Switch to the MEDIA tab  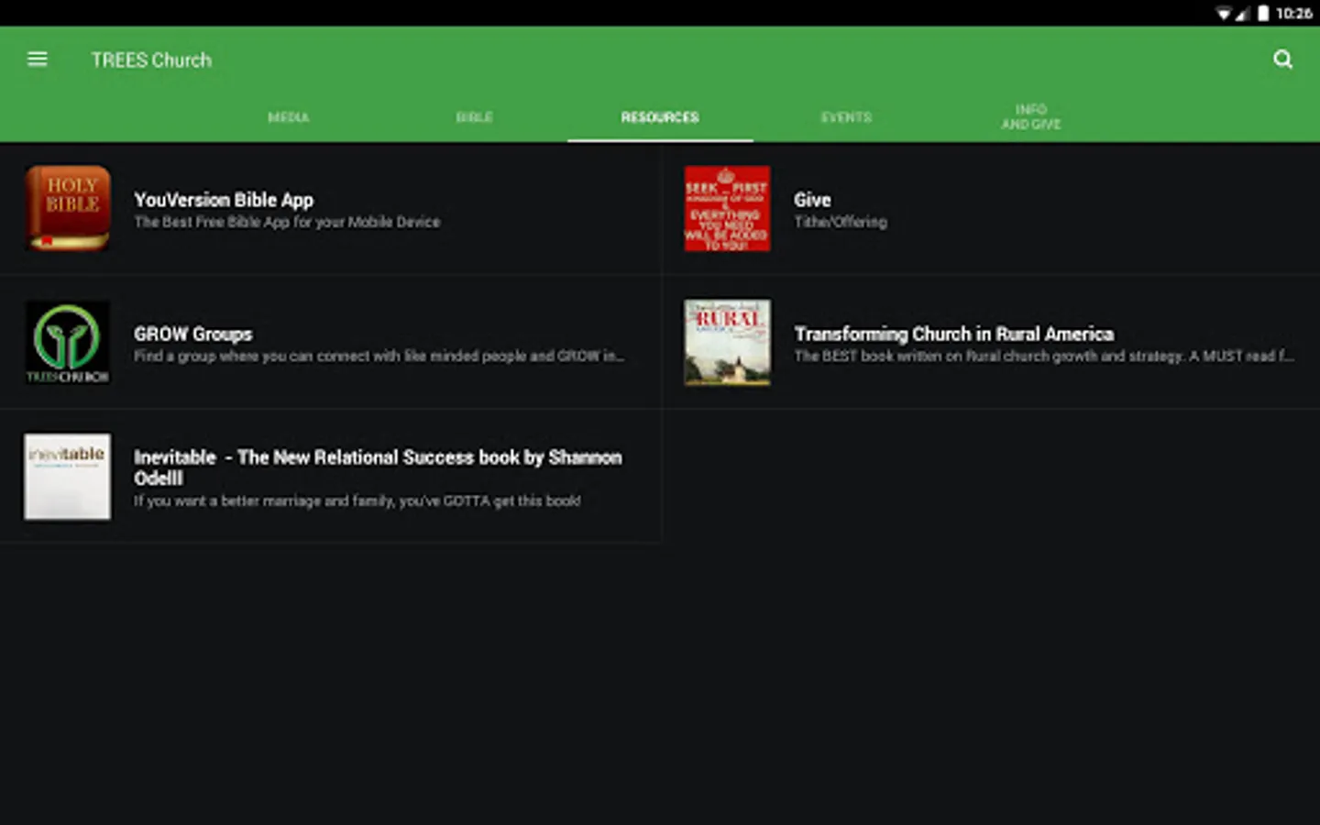point(289,117)
